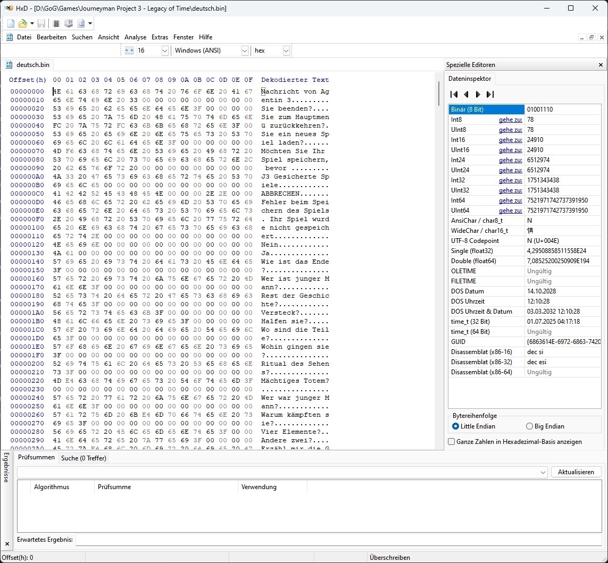Open the bytes per row dropdown showing 16
Viewport: 608px width, 563px height.
[165, 51]
